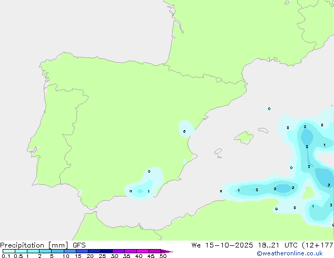Choose the 25–30 mm dark navy legend swatch
This screenshot has width=334, height=258.
(106, 251)
